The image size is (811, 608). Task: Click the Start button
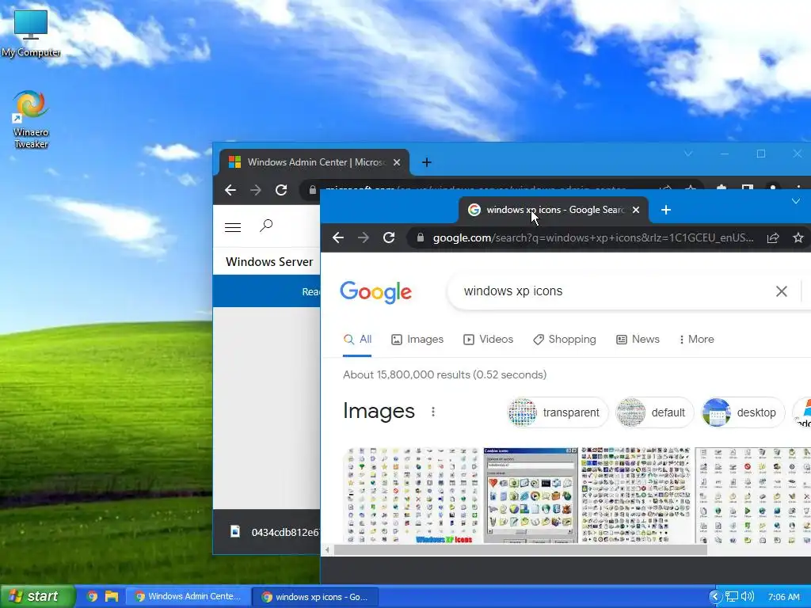point(36,597)
